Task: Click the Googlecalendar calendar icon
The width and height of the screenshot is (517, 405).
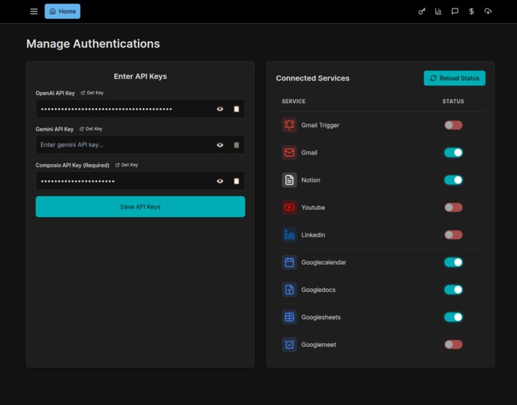Action: pos(289,262)
